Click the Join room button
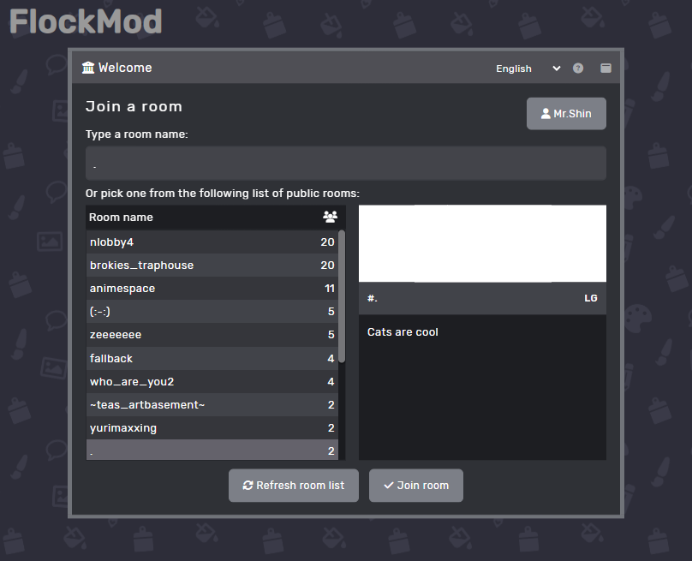The width and height of the screenshot is (692, 561). pos(415,485)
